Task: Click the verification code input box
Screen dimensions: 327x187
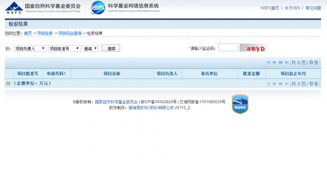Action: pos(228,48)
